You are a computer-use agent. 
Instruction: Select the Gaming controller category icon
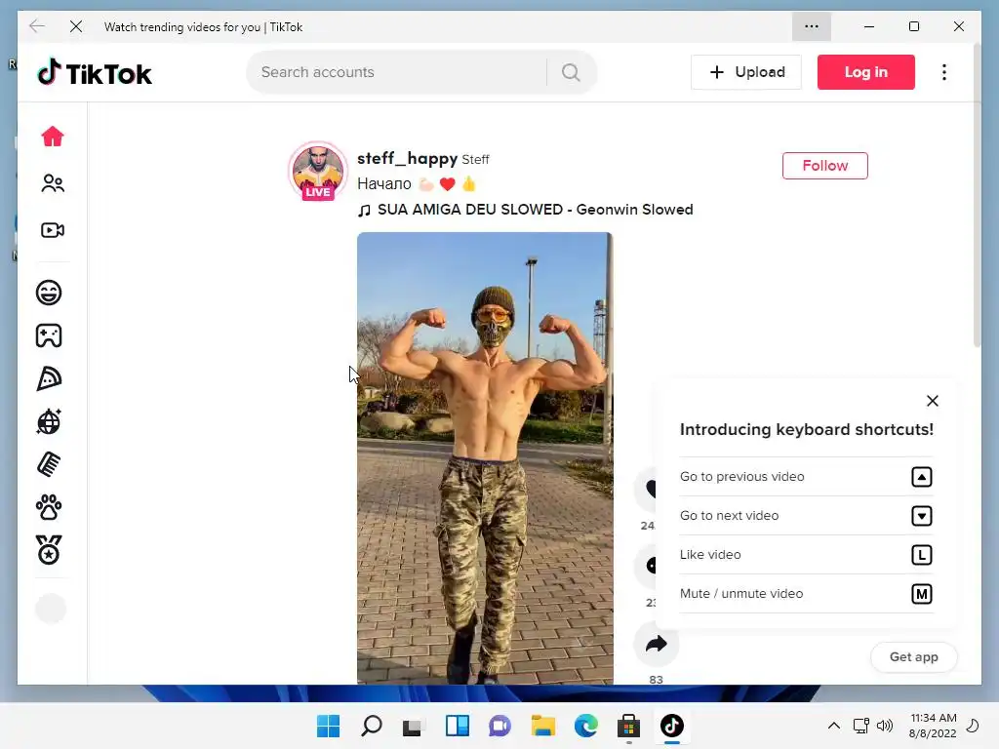[x=49, y=335]
